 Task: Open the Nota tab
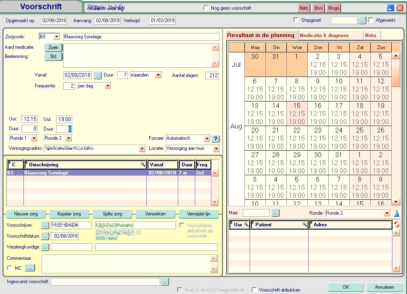coord(370,35)
